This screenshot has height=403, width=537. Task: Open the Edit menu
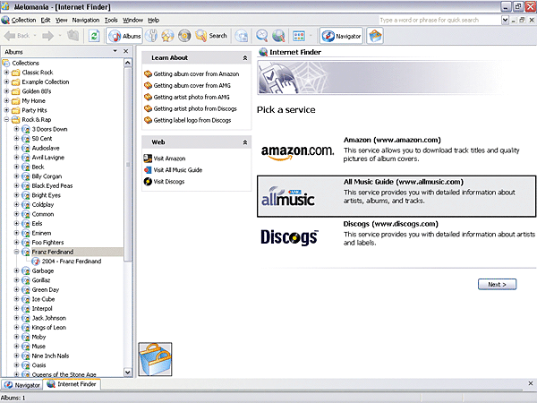click(46, 21)
